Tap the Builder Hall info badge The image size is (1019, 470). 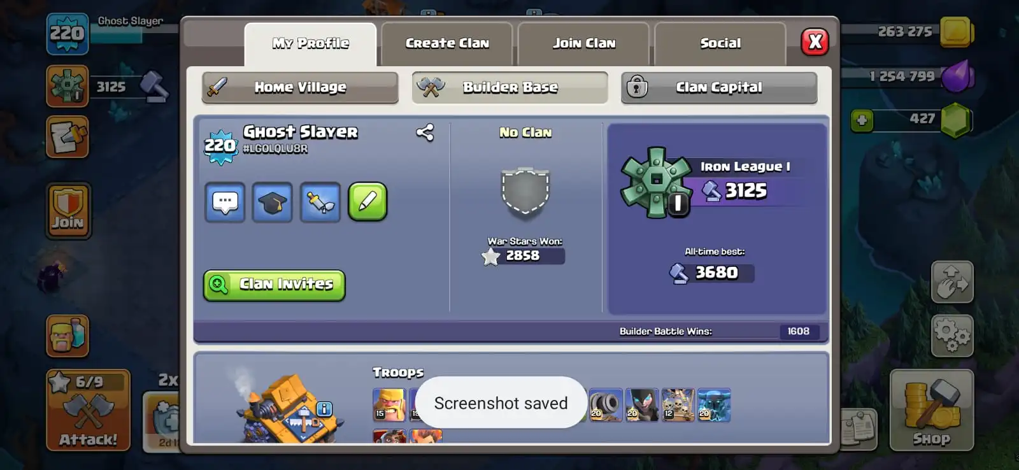[324, 409]
